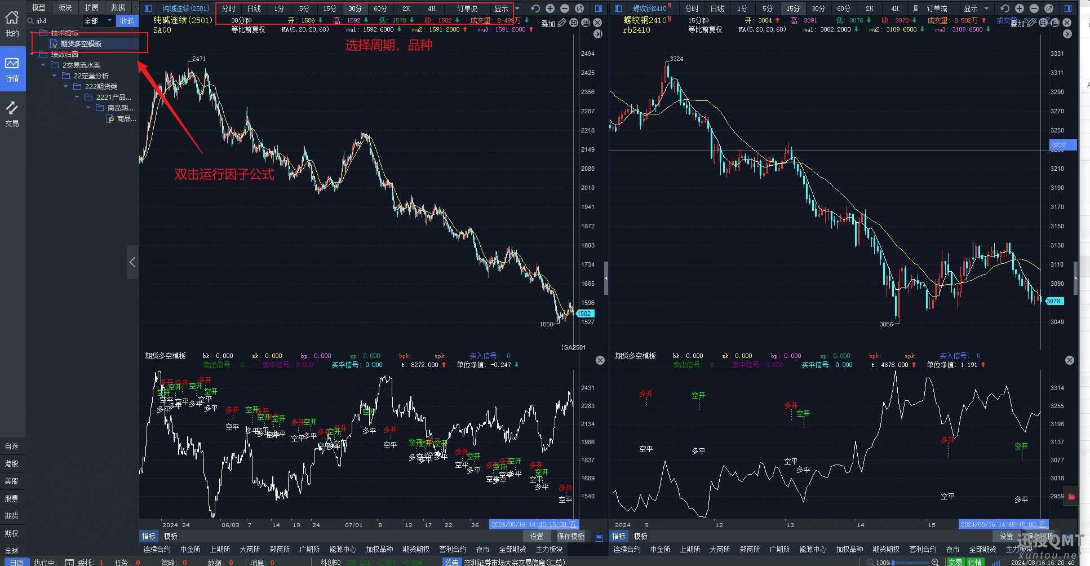Toggle the 收起 collapse button in search bar

tap(127, 21)
